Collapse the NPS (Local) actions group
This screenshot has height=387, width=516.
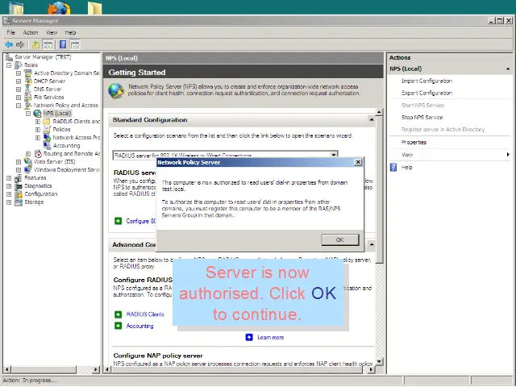point(508,69)
